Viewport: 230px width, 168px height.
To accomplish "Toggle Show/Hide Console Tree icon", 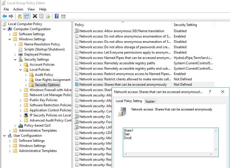I will pos(26,16).
